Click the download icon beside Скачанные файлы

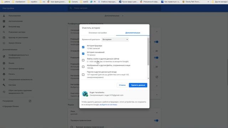4,69
